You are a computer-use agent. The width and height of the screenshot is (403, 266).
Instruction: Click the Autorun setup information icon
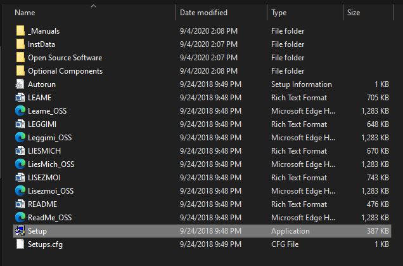pos(20,84)
